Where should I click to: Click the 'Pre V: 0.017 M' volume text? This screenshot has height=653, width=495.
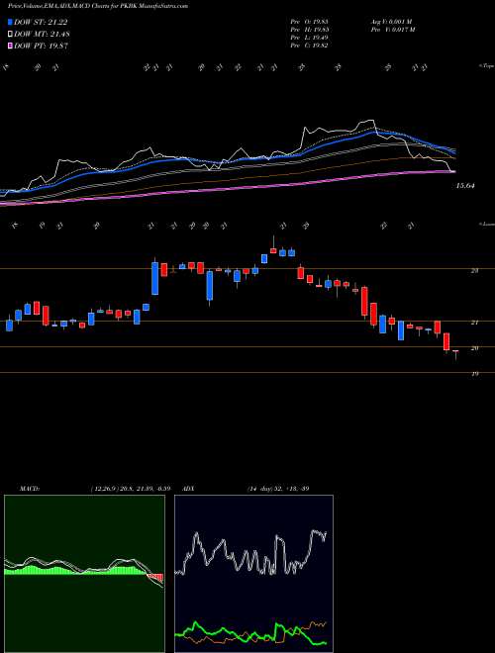click(x=393, y=30)
